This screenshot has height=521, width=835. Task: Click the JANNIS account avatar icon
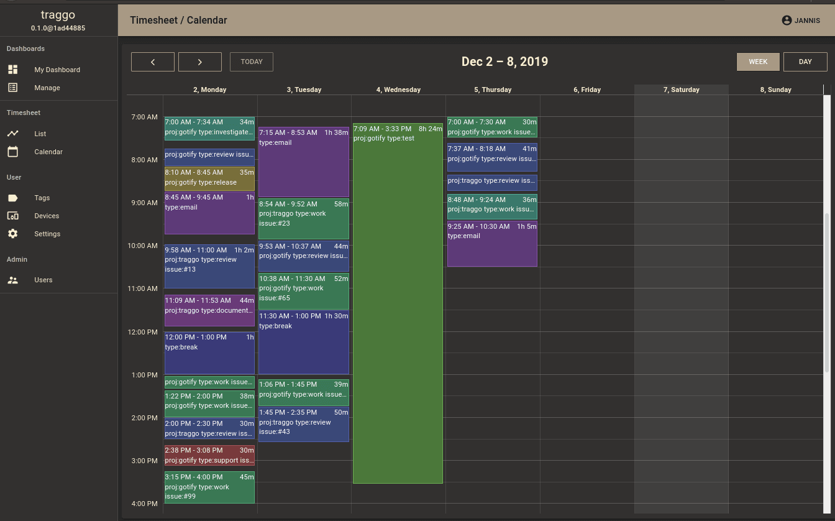[x=786, y=20]
